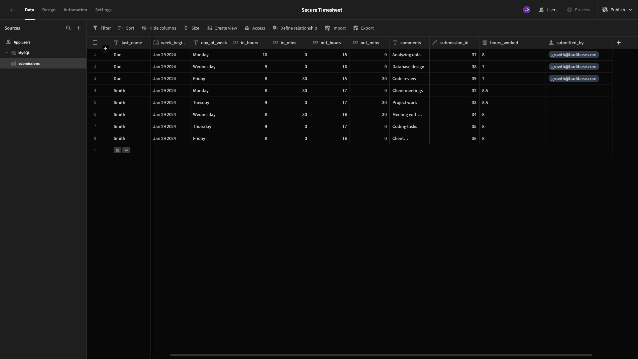Click the submission_id column header
Screen dimensions: 638x359
click(x=454, y=43)
